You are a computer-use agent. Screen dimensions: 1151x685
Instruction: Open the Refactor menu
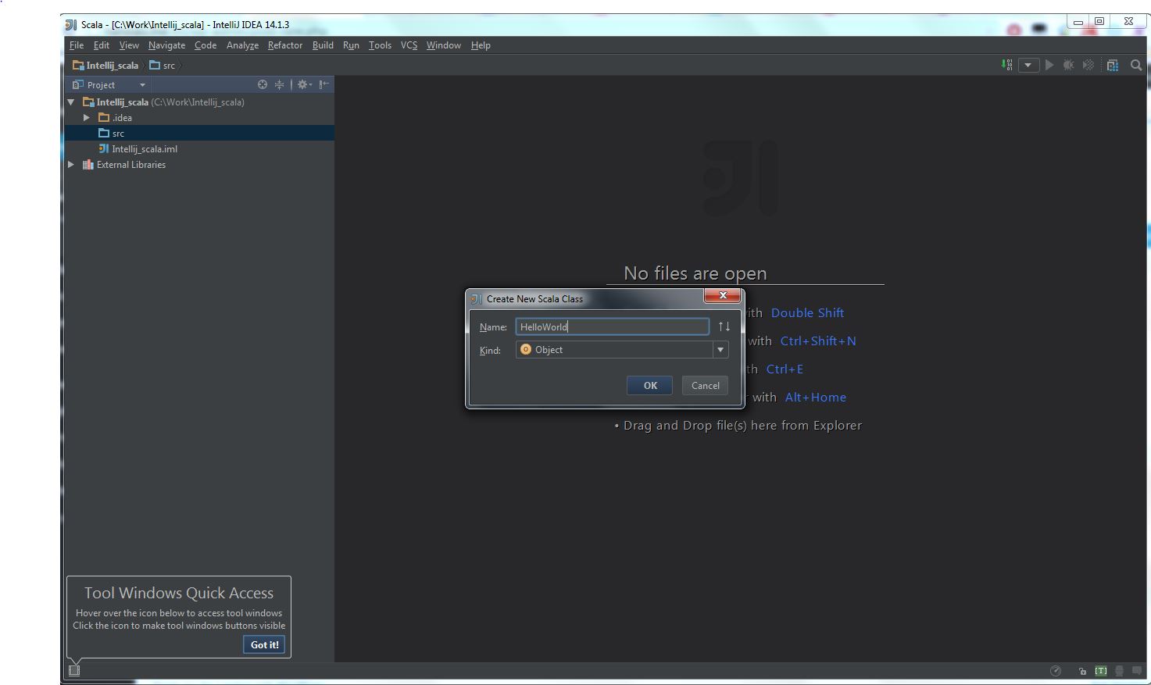[x=285, y=45]
